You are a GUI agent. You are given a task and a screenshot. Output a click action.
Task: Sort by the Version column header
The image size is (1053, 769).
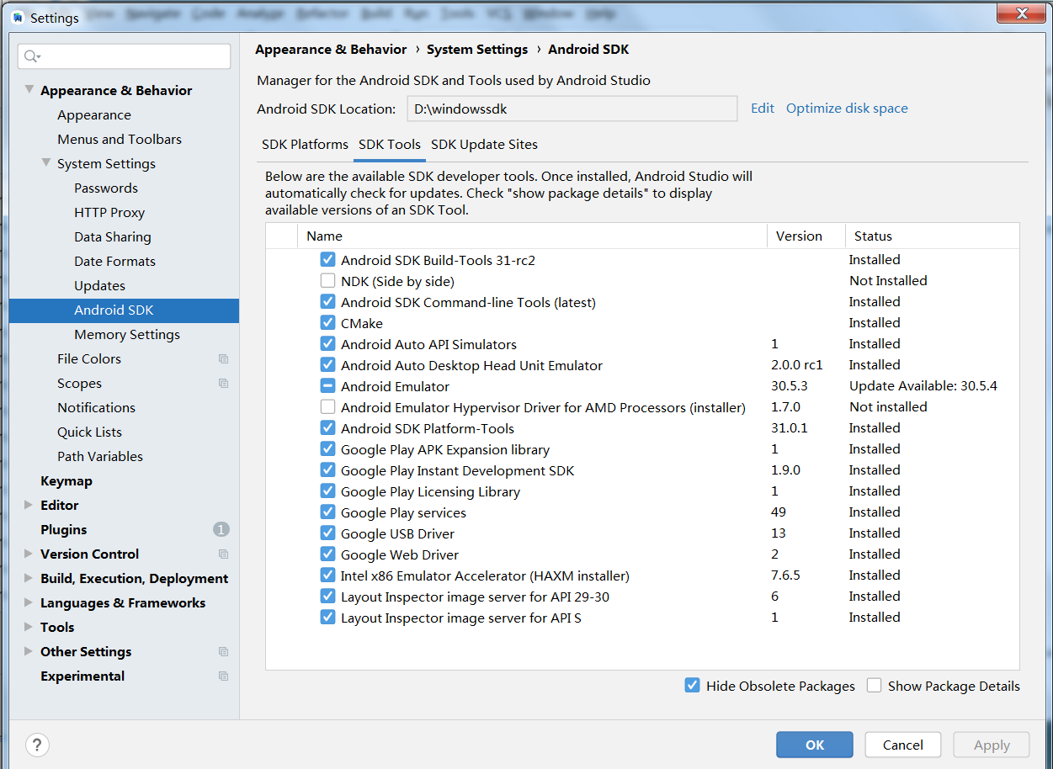[x=806, y=236]
